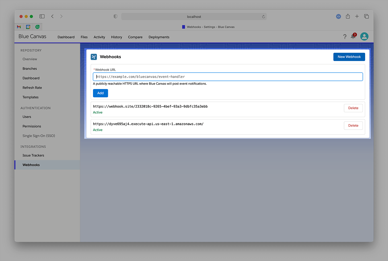Viewport: 388px width, 261px height.
Task: Click the webhook.site URL text
Action: [150, 107]
